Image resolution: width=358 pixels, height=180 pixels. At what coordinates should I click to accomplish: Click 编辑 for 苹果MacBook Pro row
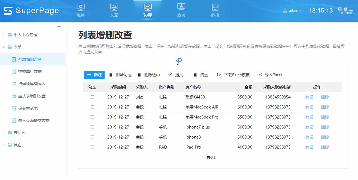[x=309, y=117]
